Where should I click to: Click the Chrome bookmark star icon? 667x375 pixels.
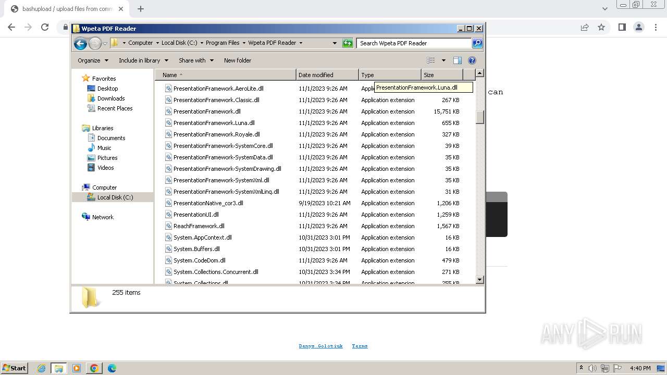(601, 27)
